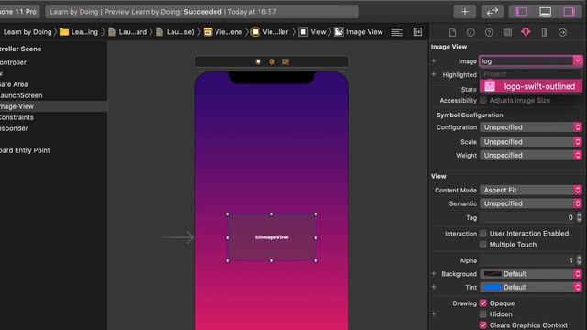Screen dimensions: 587x330
Task: Open the Weight dropdown
Action: (x=531, y=155)
